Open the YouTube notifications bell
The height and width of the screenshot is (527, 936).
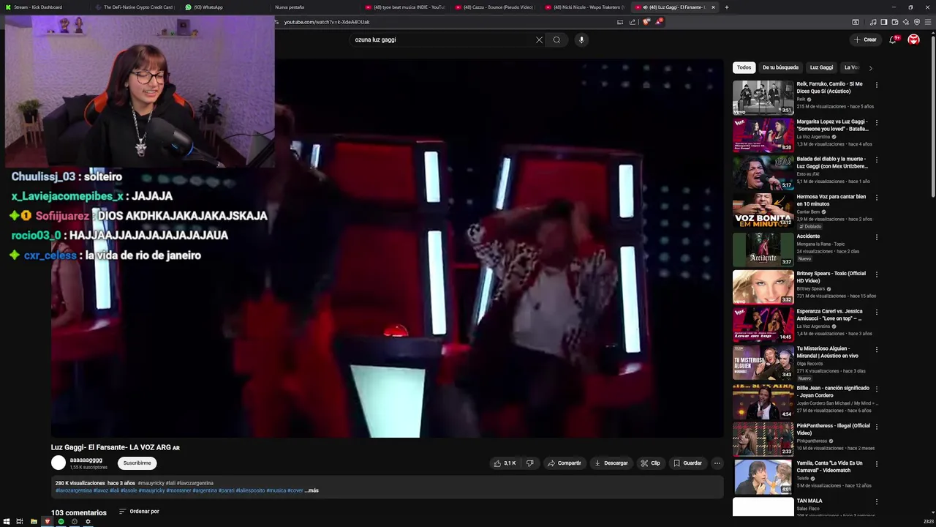click(893, 40)
